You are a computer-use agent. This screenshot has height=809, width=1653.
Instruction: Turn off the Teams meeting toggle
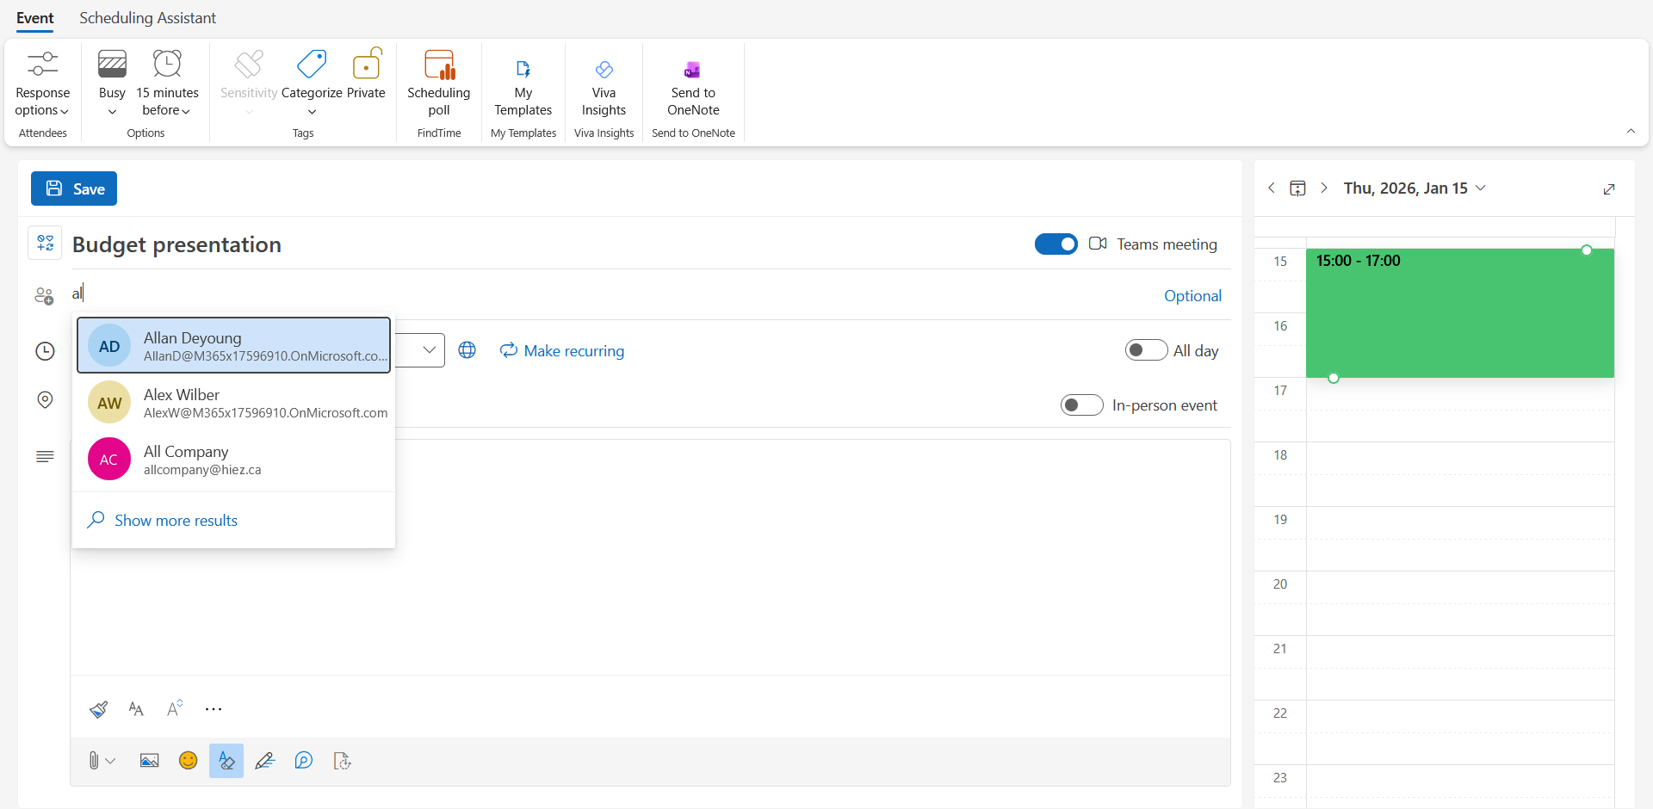pos(1056,244)
